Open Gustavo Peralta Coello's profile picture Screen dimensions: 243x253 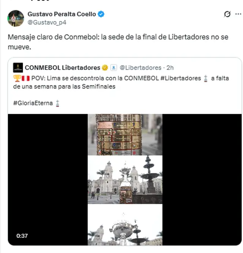tap(16, 18)
